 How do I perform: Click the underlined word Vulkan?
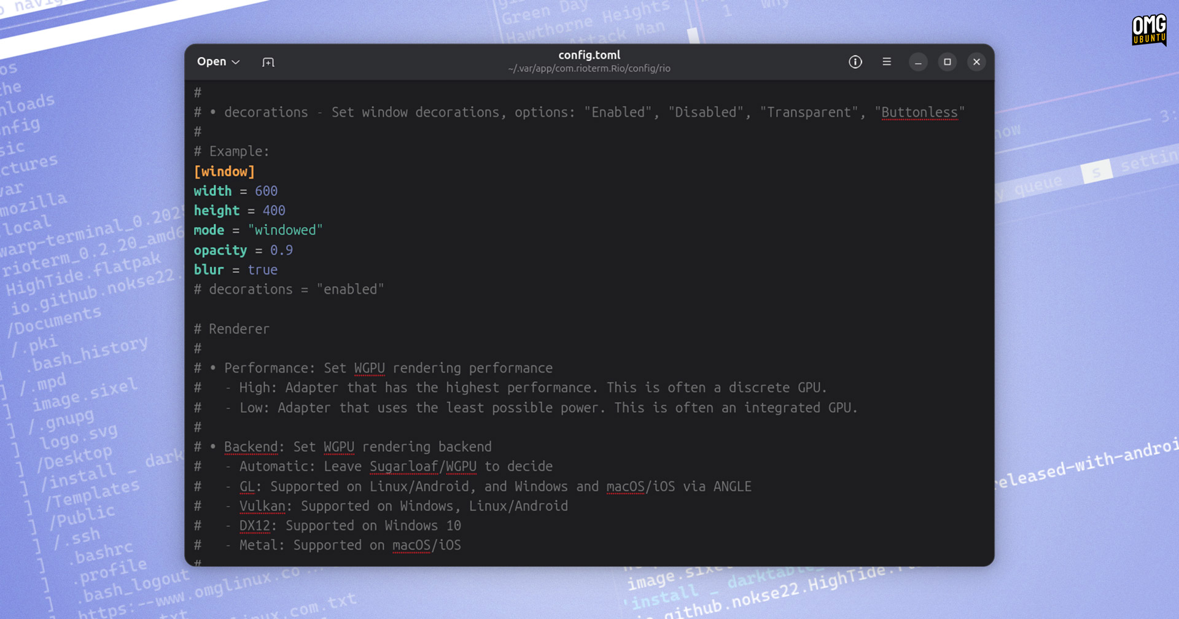262,506
